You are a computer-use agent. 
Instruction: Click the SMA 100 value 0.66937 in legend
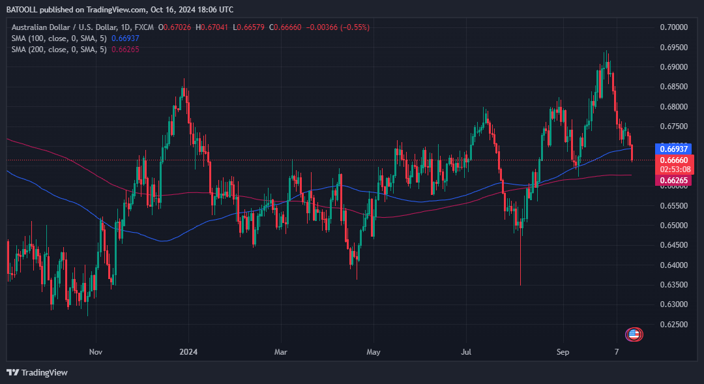pos(125,38)
